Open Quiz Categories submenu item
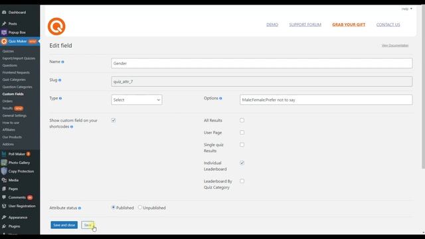Viewport: 425px width, 239px height. click(14, 80)
